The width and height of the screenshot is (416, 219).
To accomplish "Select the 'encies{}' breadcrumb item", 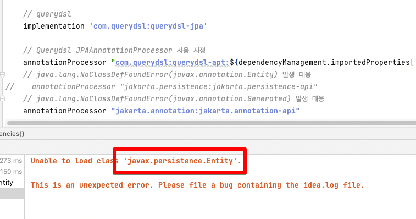I will 12,134.
